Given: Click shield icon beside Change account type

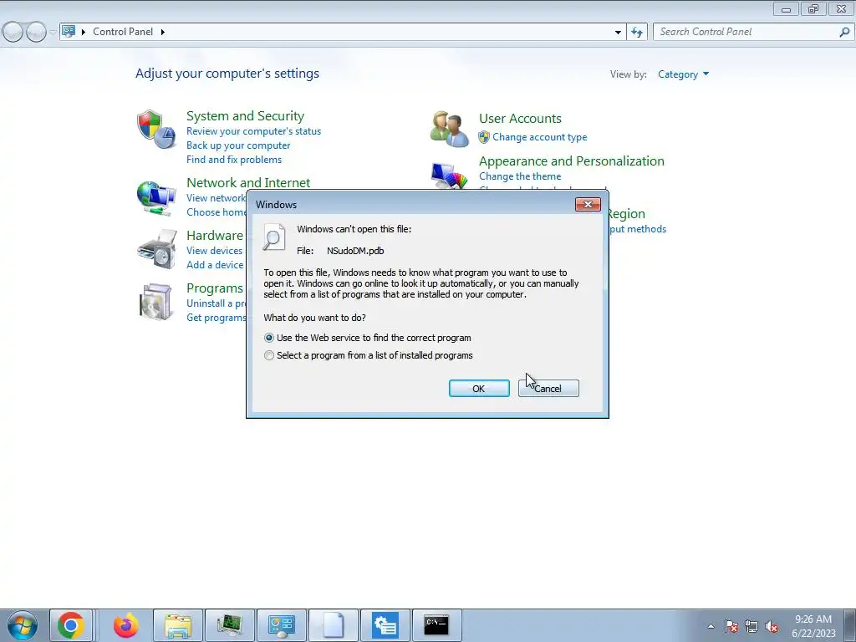Looking at the screenshot, I should tap(484, 137).
